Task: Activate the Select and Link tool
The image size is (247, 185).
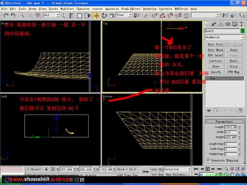Action: click(x=23, y=16)
